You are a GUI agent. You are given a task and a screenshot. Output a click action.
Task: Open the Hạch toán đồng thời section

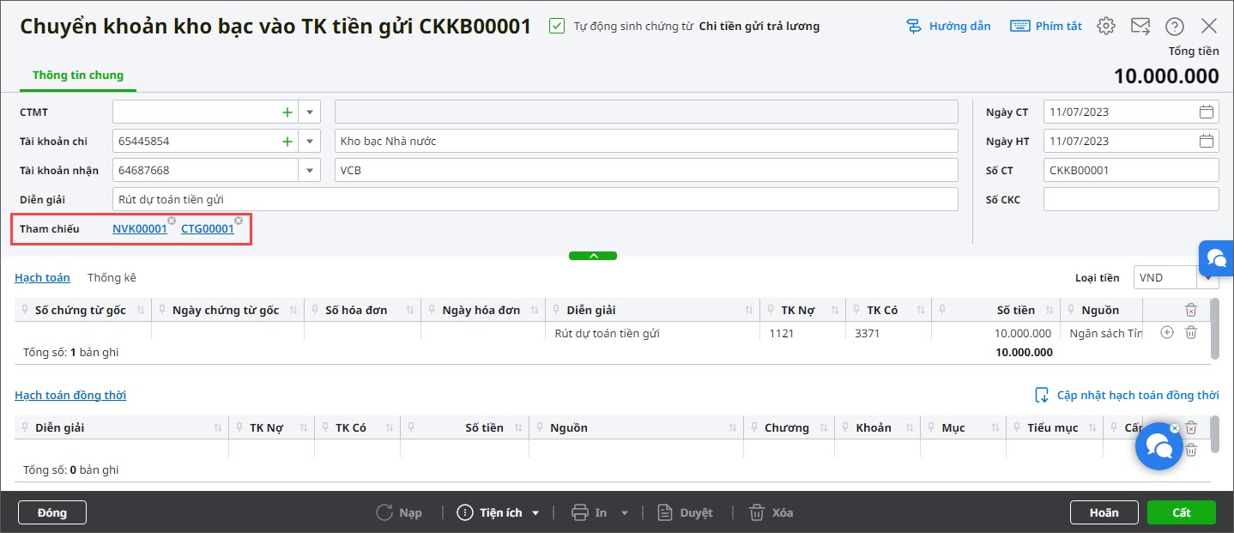pos(70,395)
